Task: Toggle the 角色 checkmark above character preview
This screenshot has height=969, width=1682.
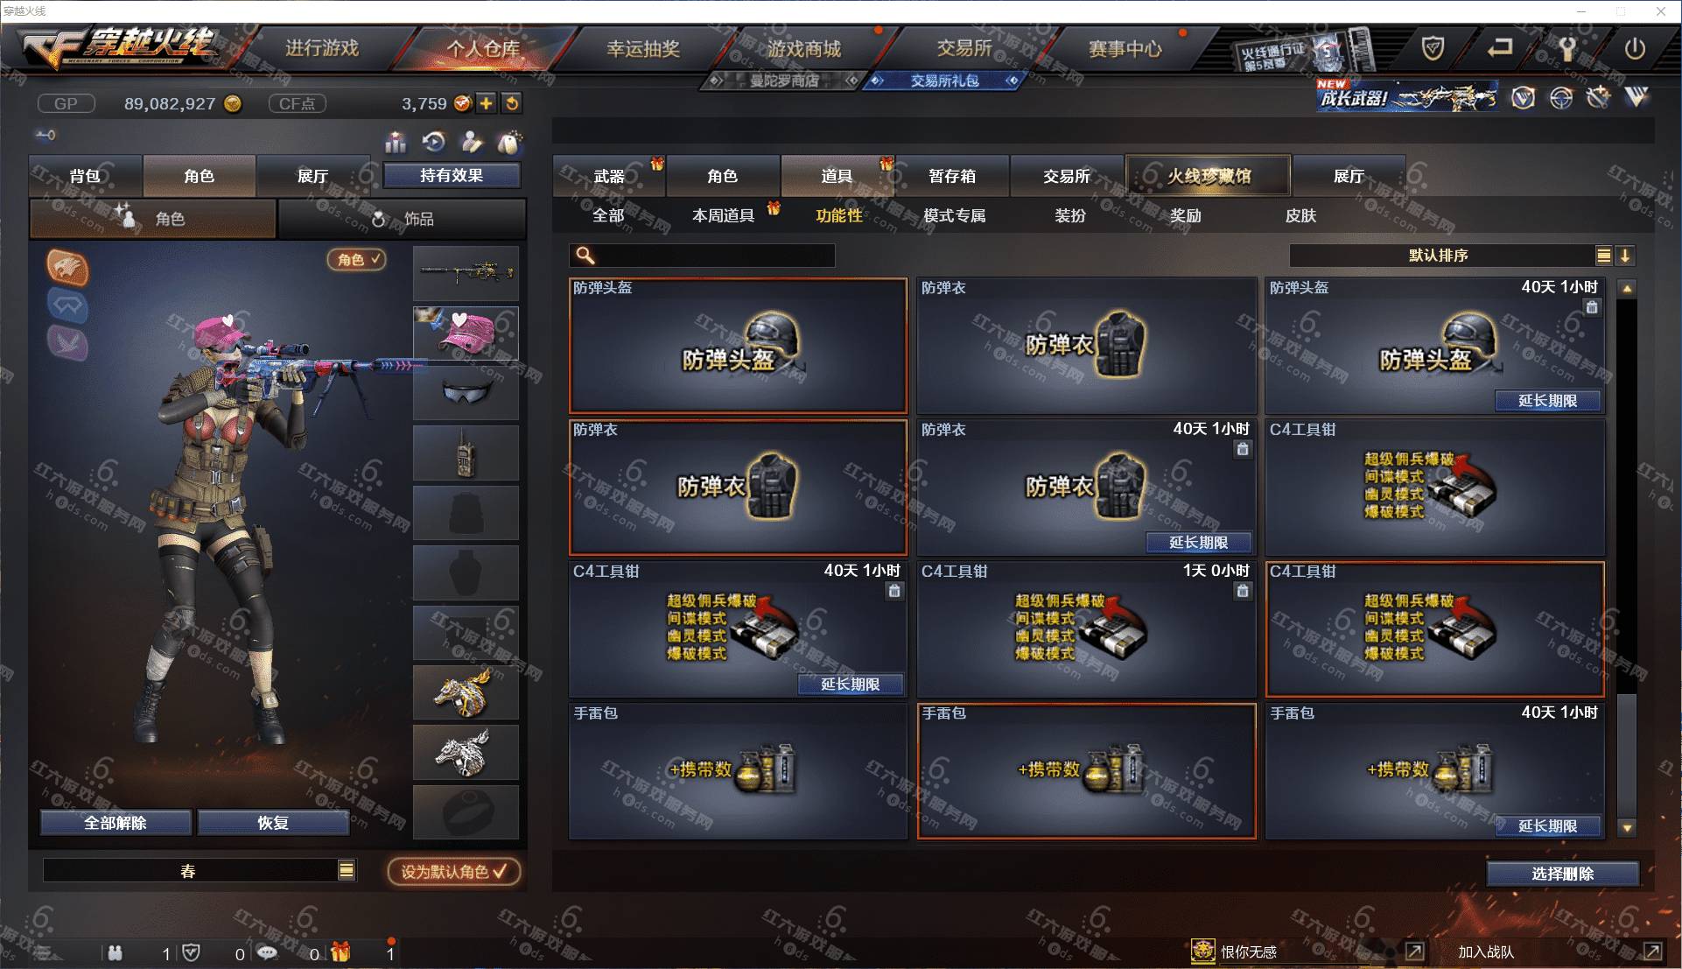Action: (357, 259)
